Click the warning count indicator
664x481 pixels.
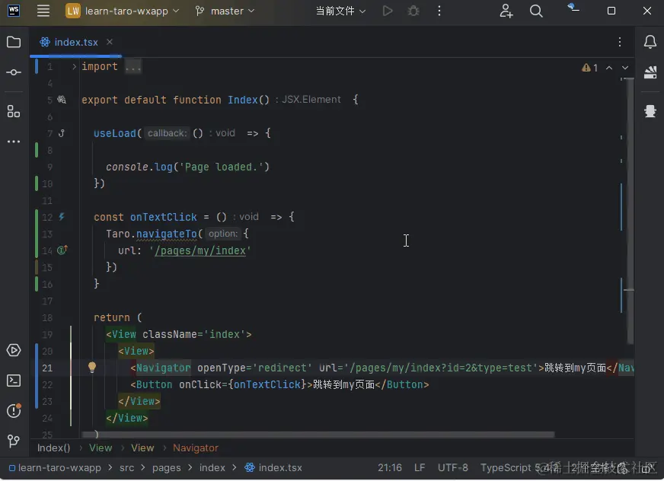click(589, 68)
